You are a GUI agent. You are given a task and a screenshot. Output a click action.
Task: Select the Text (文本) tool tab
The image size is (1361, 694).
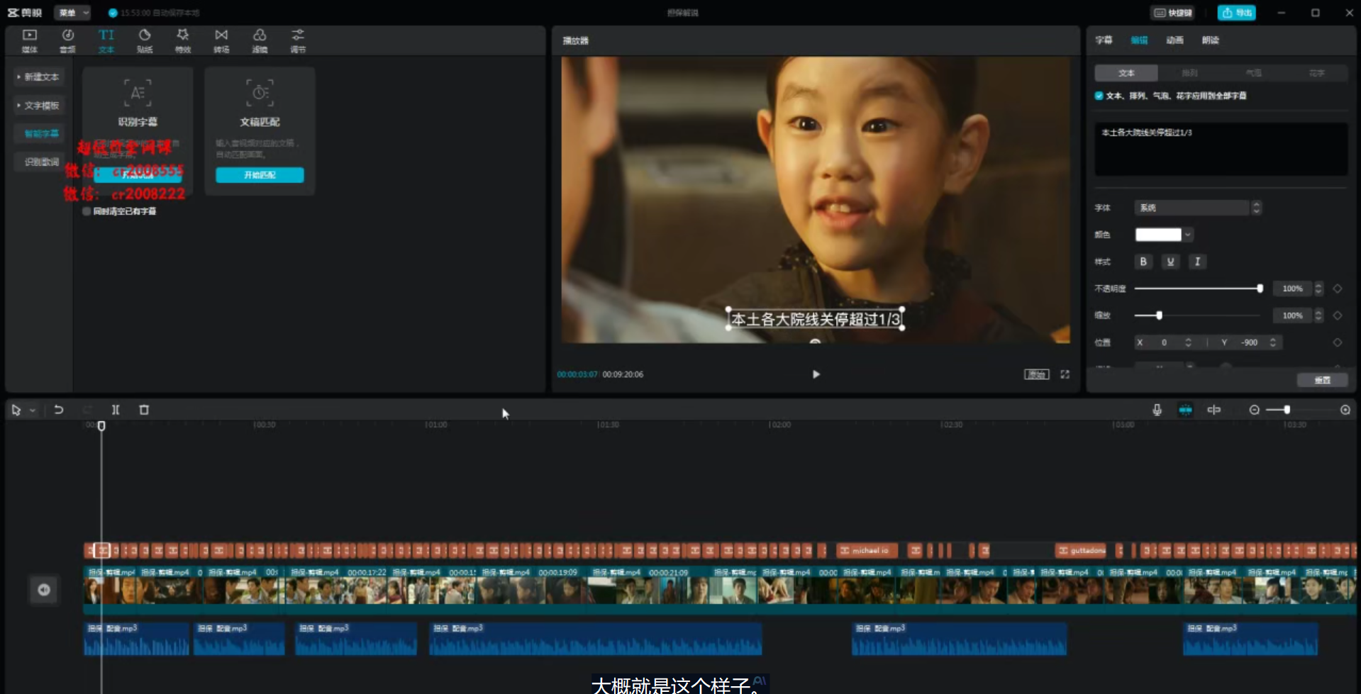[x=106, y=40]
